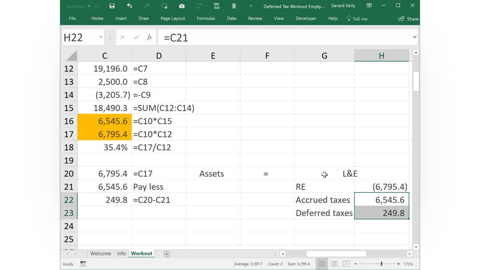Click the macro recording icon in the status bar

click(x=83, y=264)
